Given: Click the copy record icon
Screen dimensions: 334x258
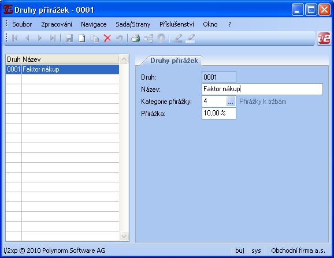Looking at the screenshot, I should click(x=94, y=39).
